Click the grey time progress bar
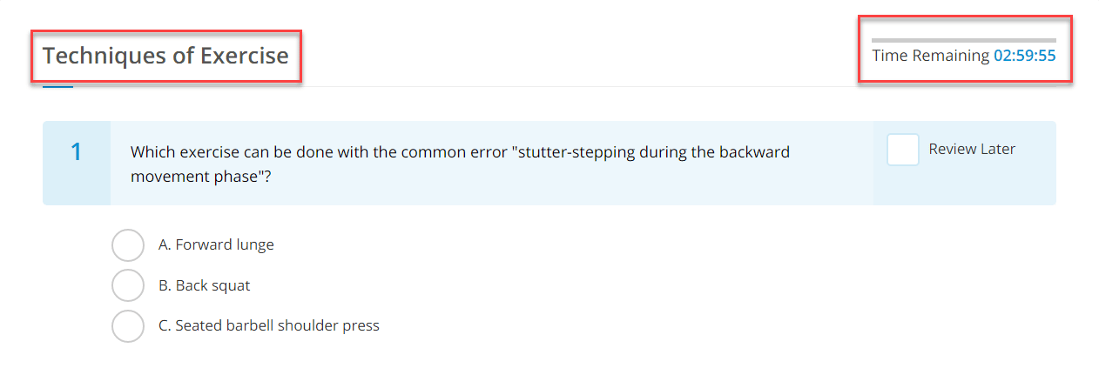Viewport: 1099px width, 368px height. pos(964,40)
